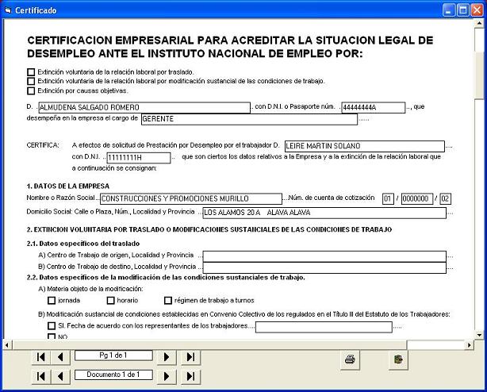Go to previous page button
The image size is (487, 392).
point(60,357)
